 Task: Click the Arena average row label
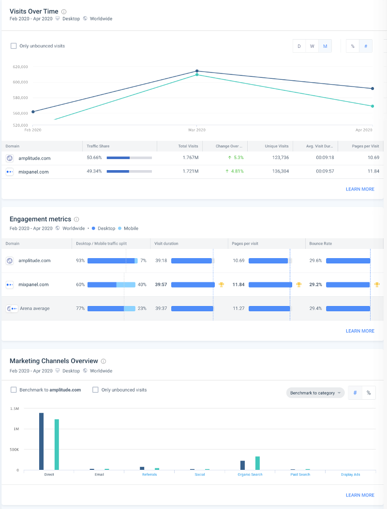point(35,308)
